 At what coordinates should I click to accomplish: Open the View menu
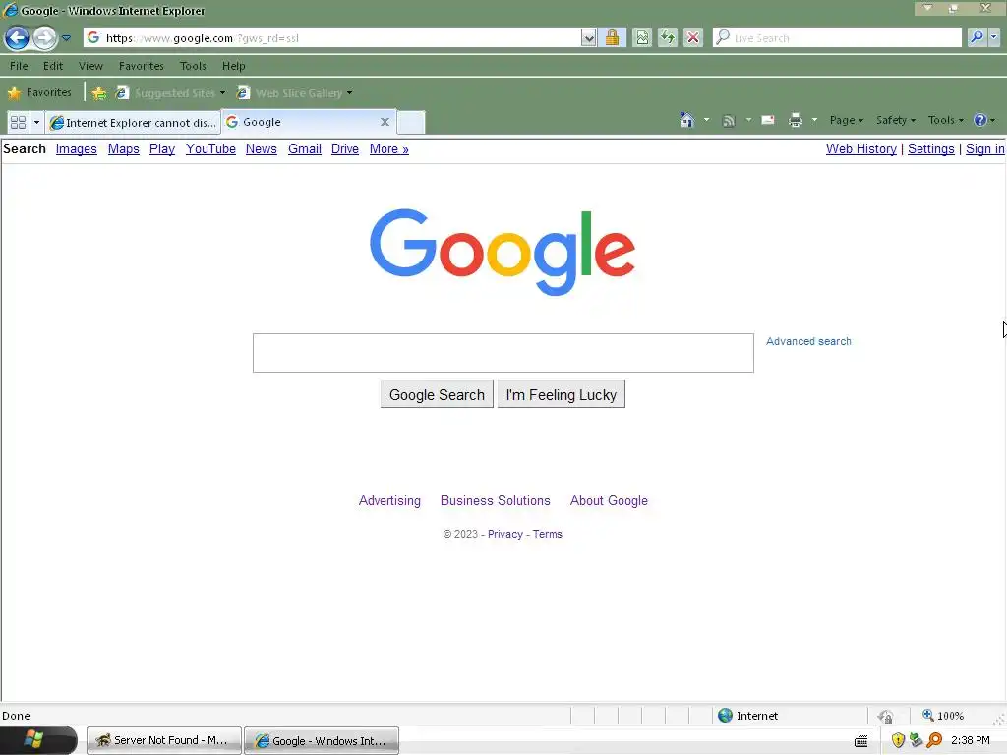90,66
